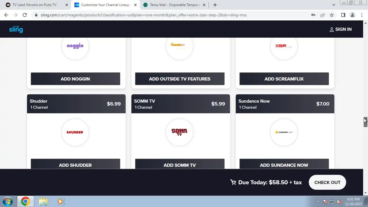Open saved passwords key icon
Image resolution: width=368 pixels, height=207 pixels.
pos(313,15)
